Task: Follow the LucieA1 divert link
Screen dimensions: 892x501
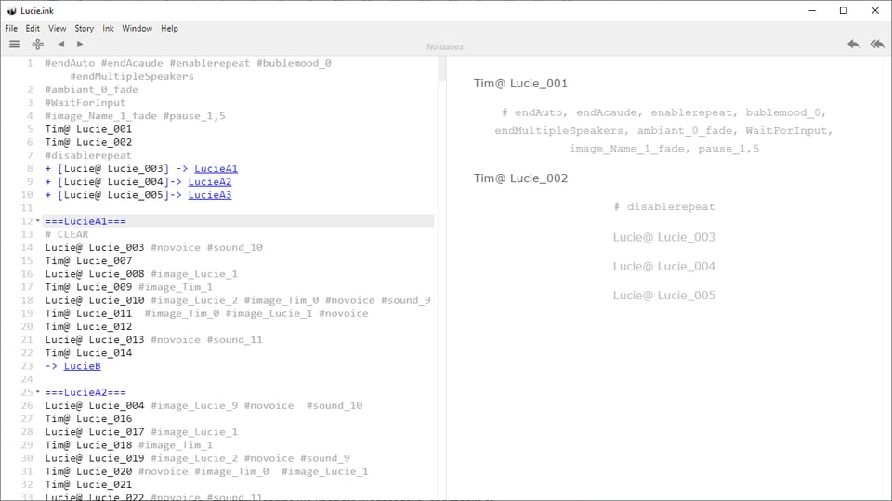Action: [x=216, y=168]
